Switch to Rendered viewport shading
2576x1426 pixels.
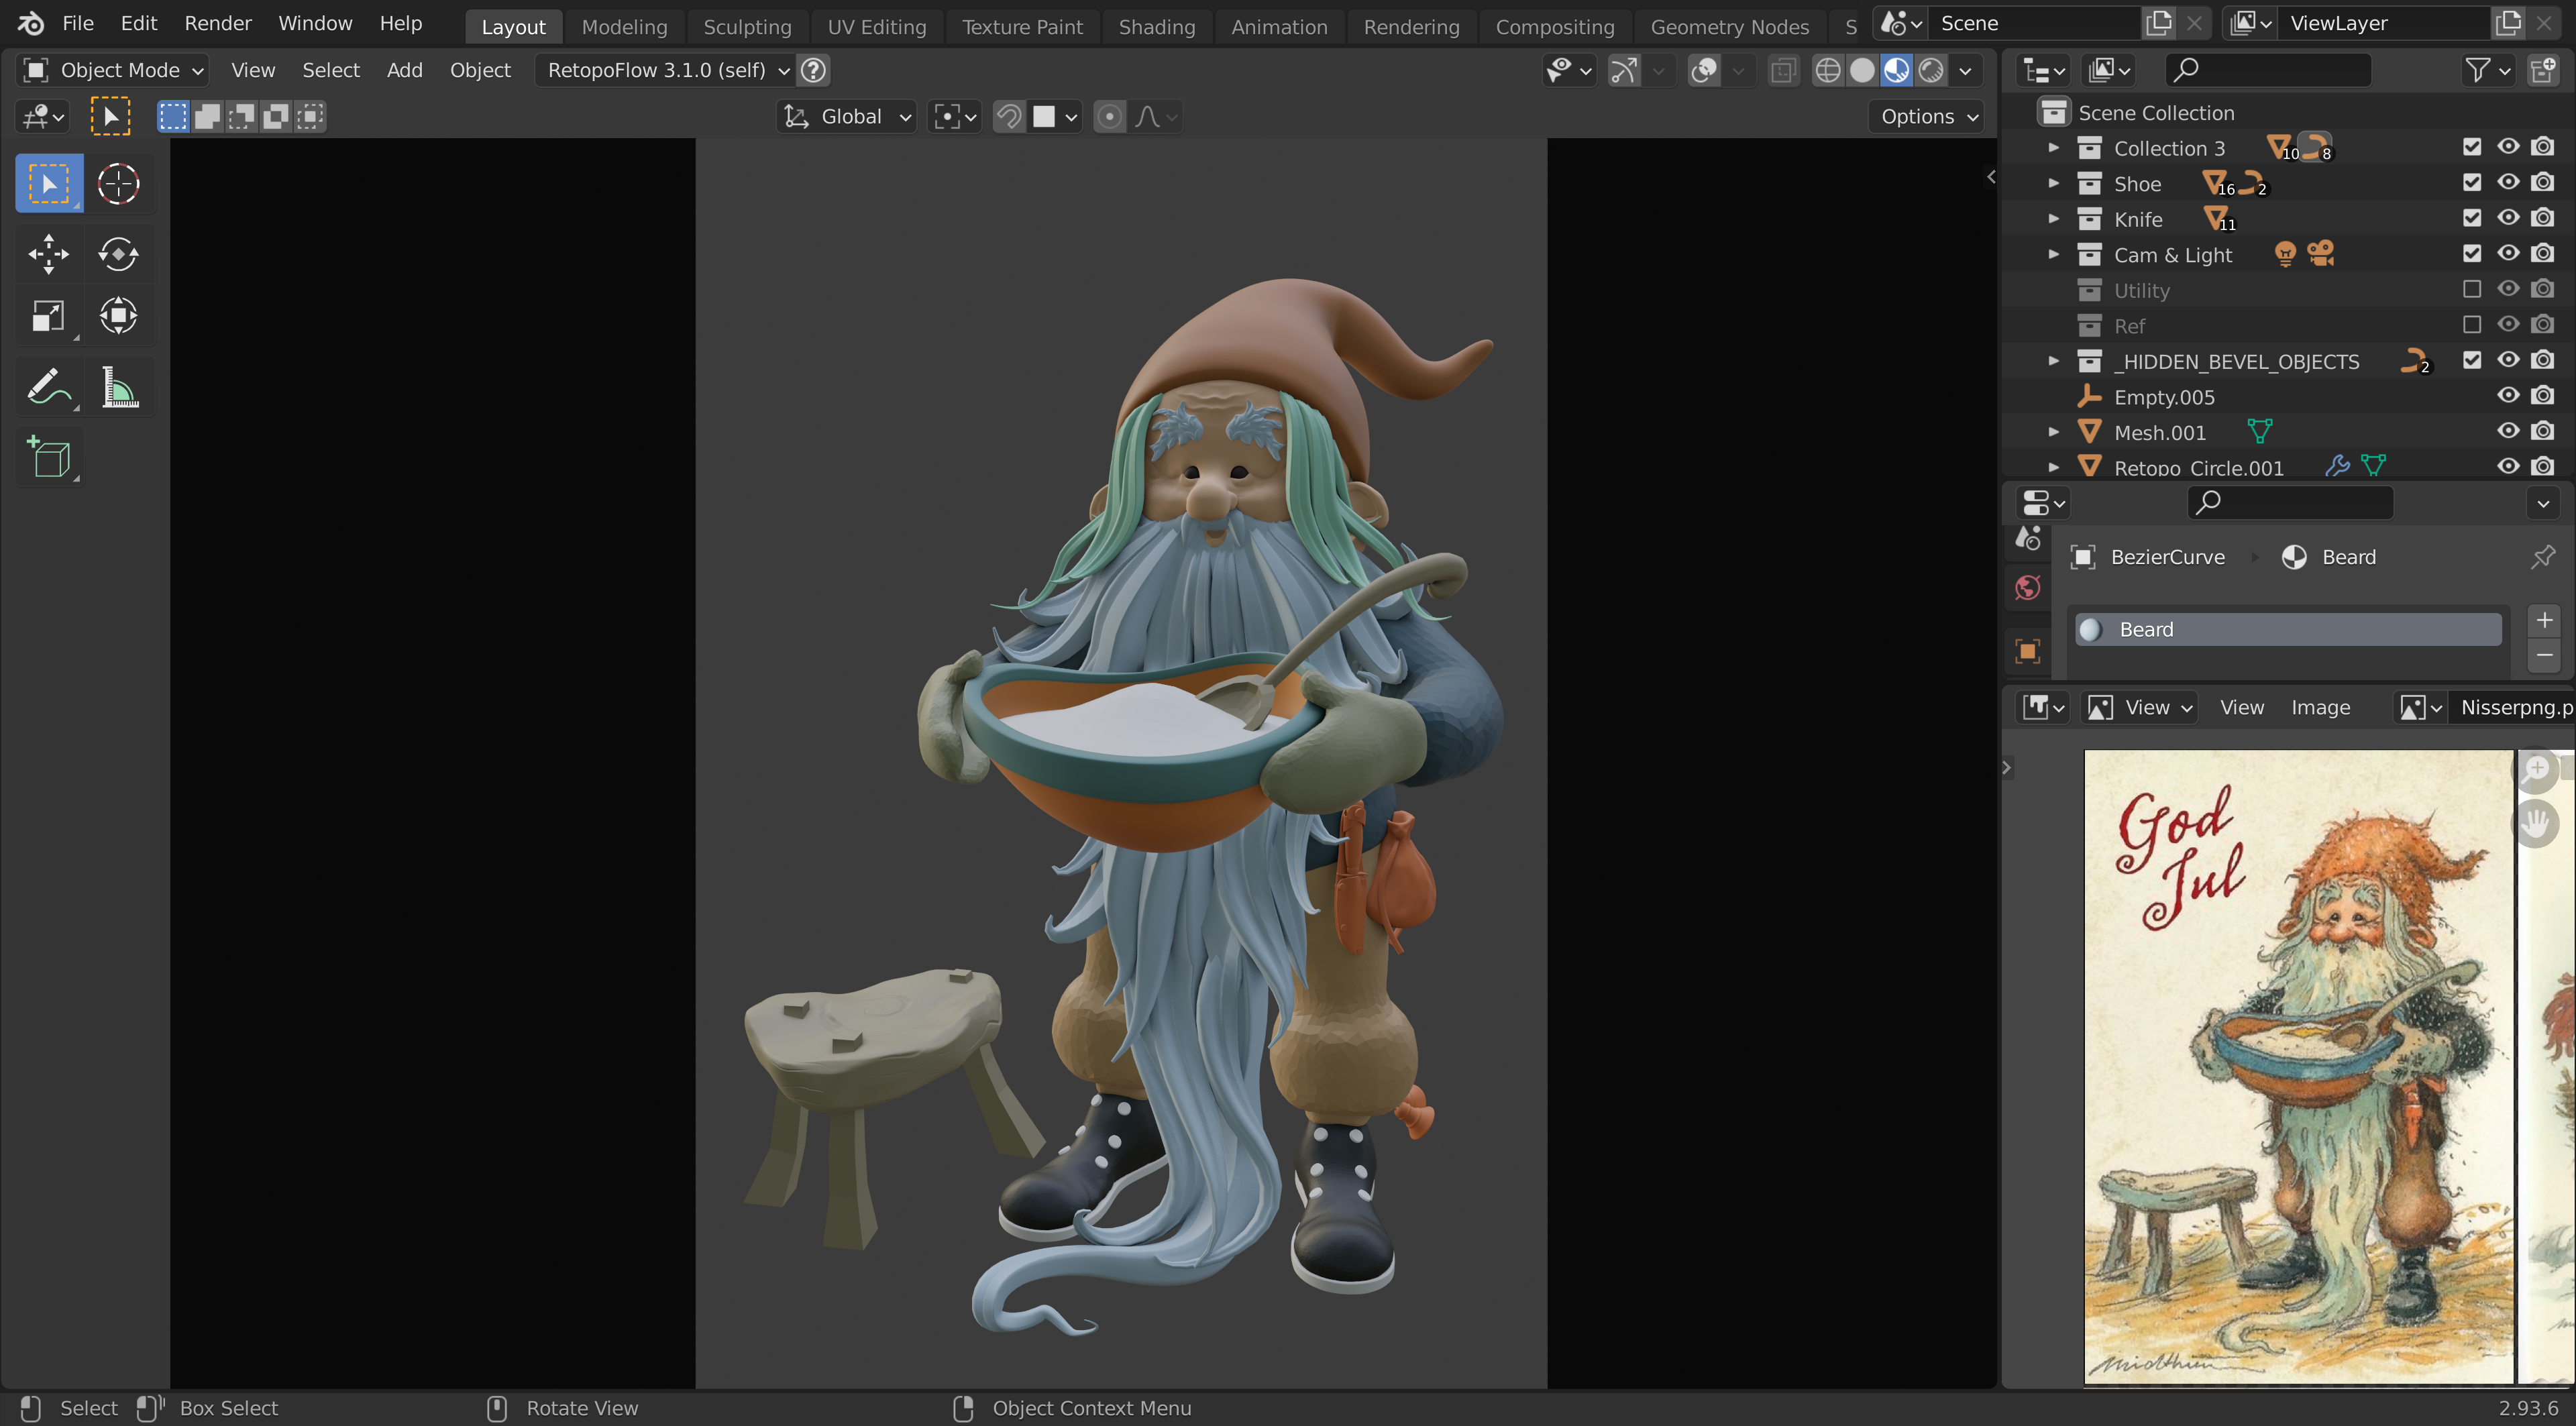(x=1931, y=70)
